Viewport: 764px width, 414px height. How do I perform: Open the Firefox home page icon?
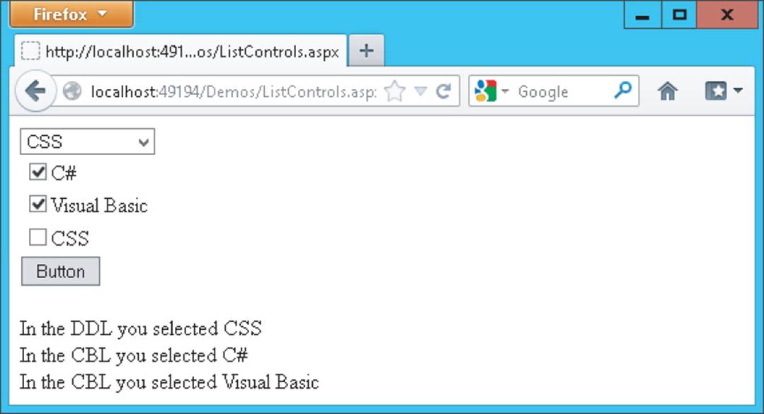(667, 91)
